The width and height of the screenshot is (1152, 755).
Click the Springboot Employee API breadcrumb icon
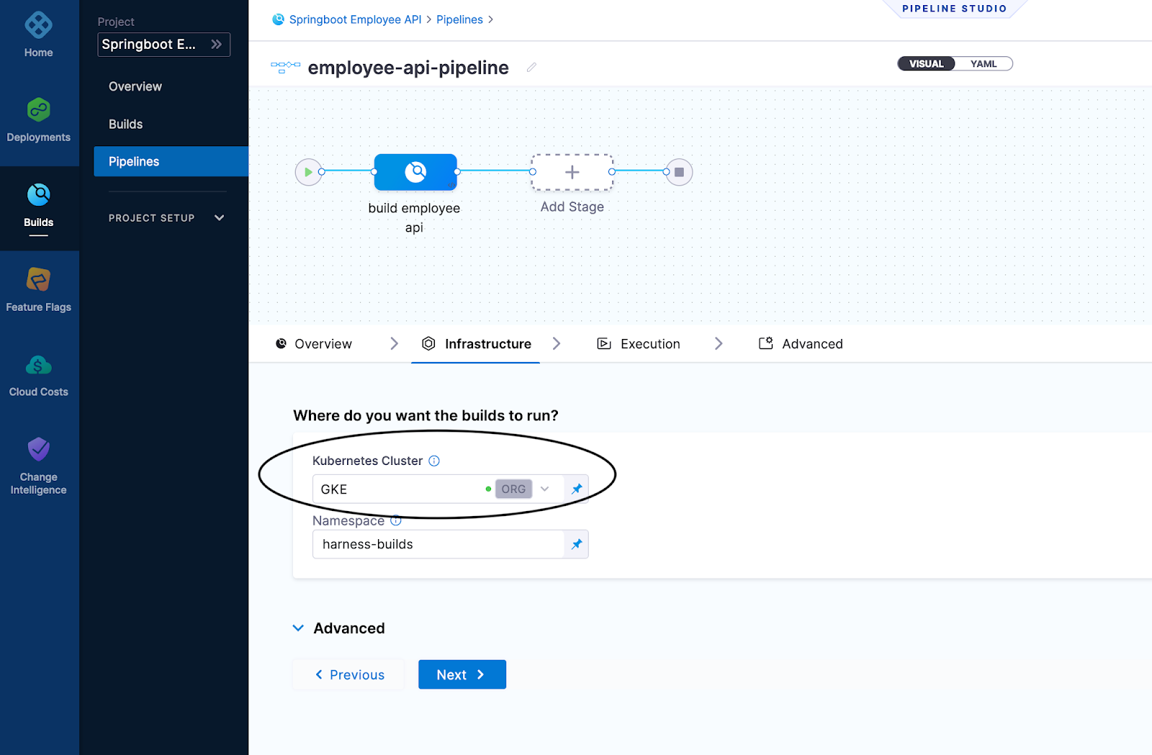[278, 19]
